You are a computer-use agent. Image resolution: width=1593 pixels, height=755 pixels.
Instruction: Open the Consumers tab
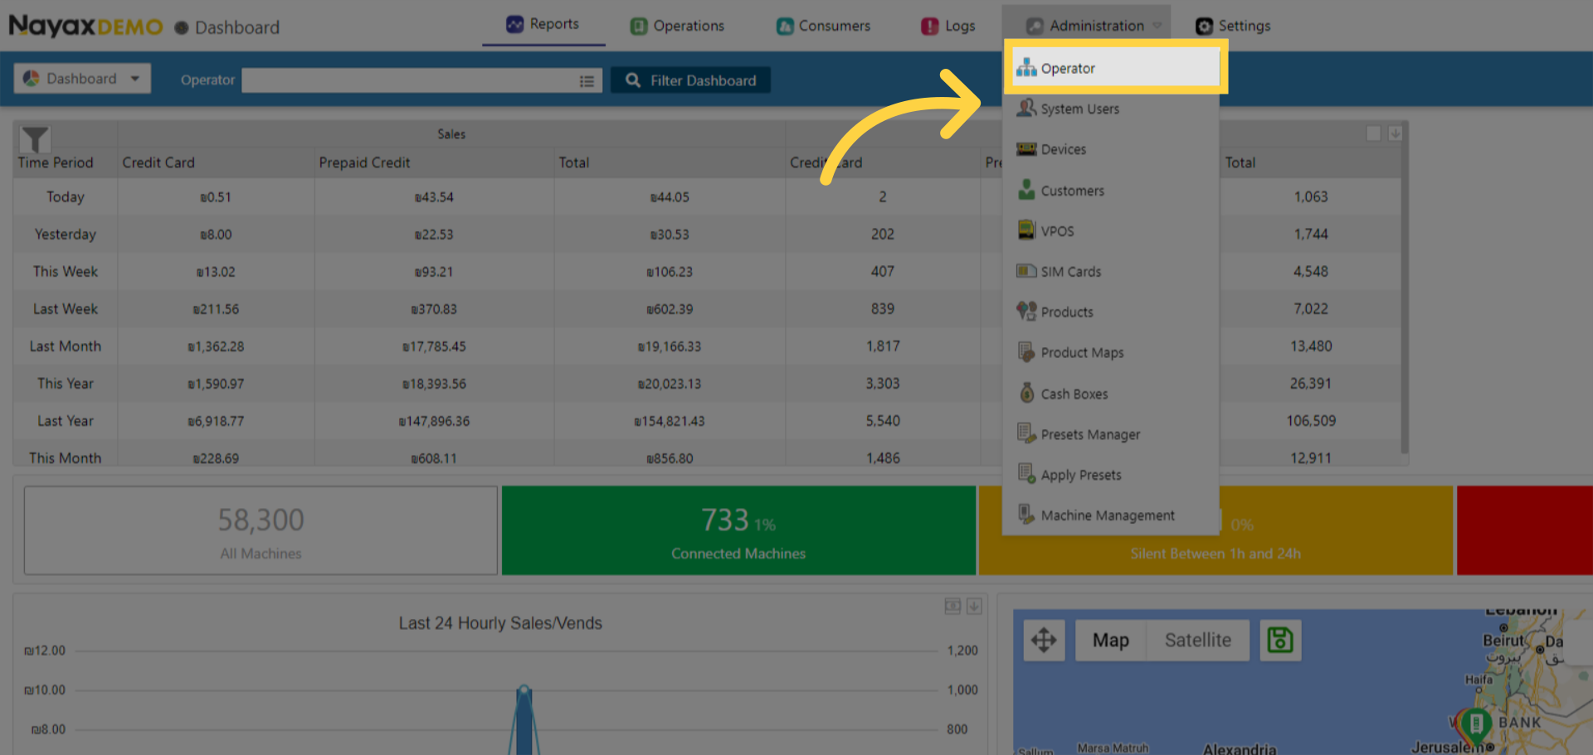point(823,26)
